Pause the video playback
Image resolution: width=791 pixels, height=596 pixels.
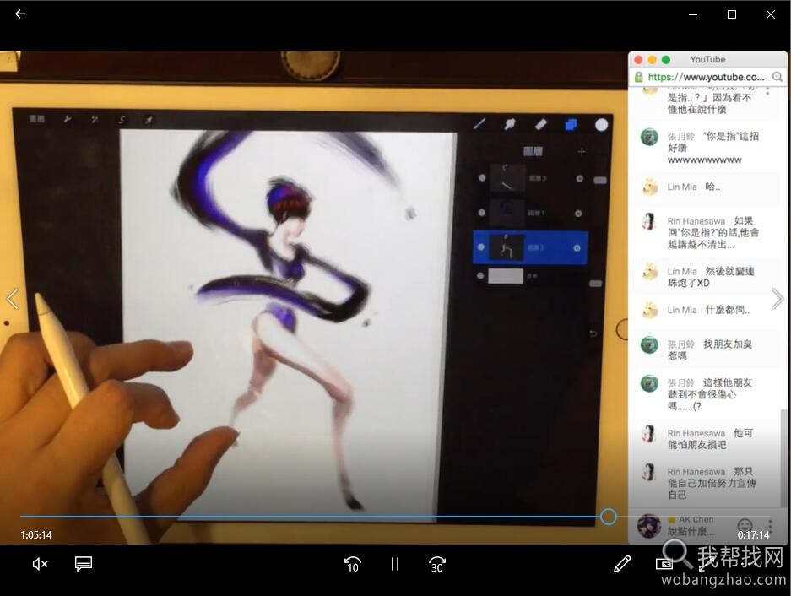pos(395,564)
